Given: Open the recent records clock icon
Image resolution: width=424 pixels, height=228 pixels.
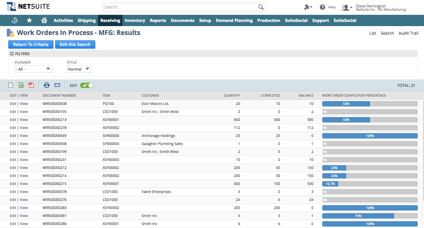Looking at the screenshot, I should tap(15, 20).
